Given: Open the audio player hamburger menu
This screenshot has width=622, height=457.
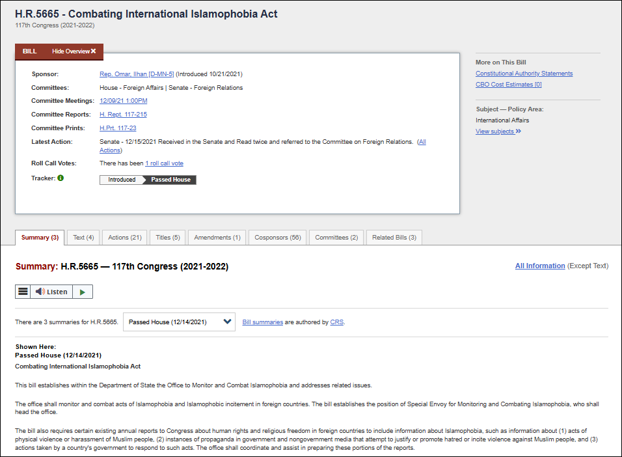Looking at the screenshot, I should click(23, 292).
